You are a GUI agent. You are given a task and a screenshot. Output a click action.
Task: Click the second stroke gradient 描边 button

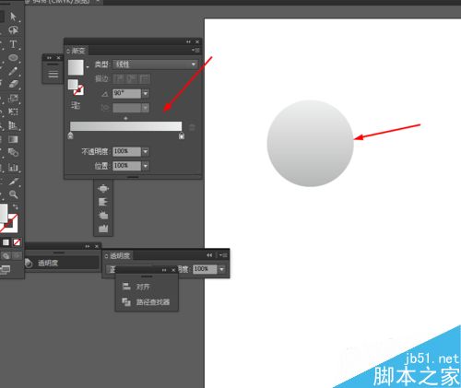tap(132, 78)
